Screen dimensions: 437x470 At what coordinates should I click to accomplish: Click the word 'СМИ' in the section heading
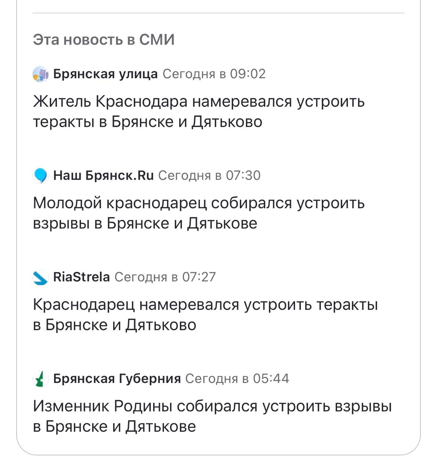pyautogui.click(x=157, y=40)
